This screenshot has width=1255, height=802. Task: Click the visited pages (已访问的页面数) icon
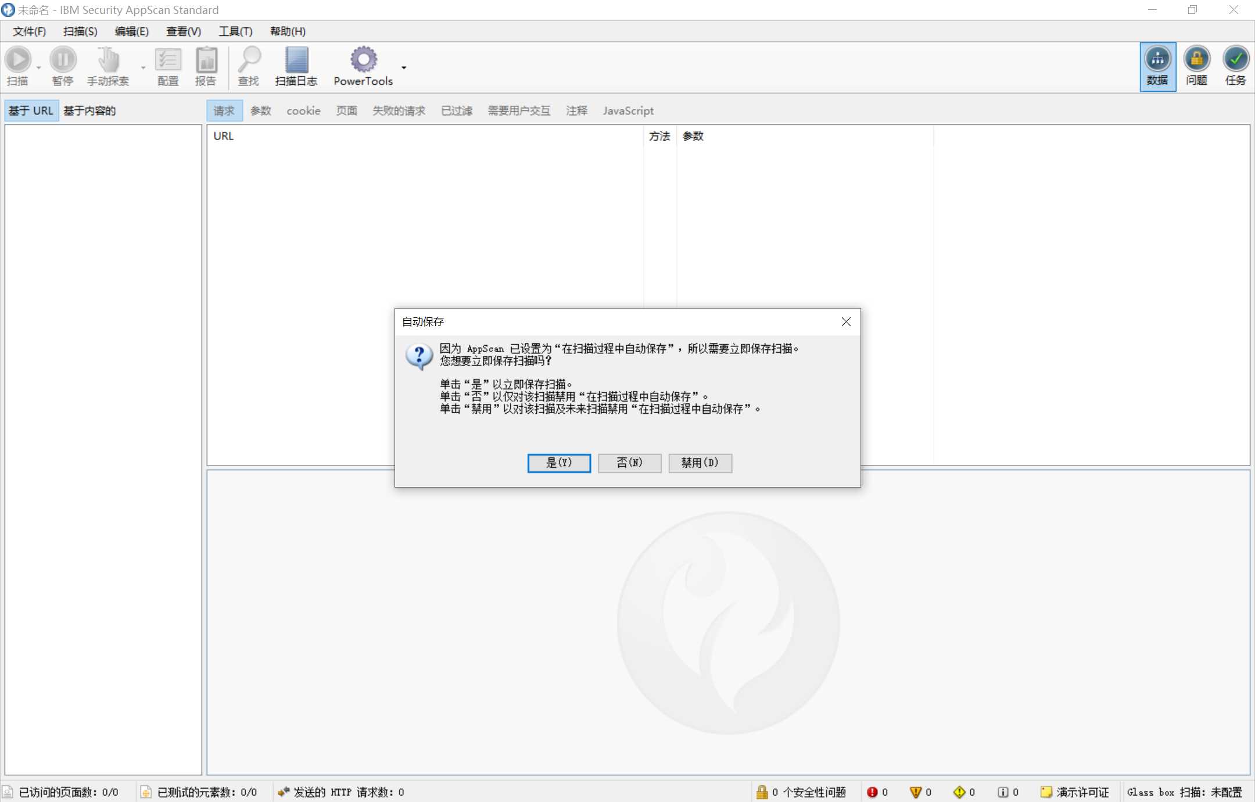pyautogui.click(x=8, y=792)
